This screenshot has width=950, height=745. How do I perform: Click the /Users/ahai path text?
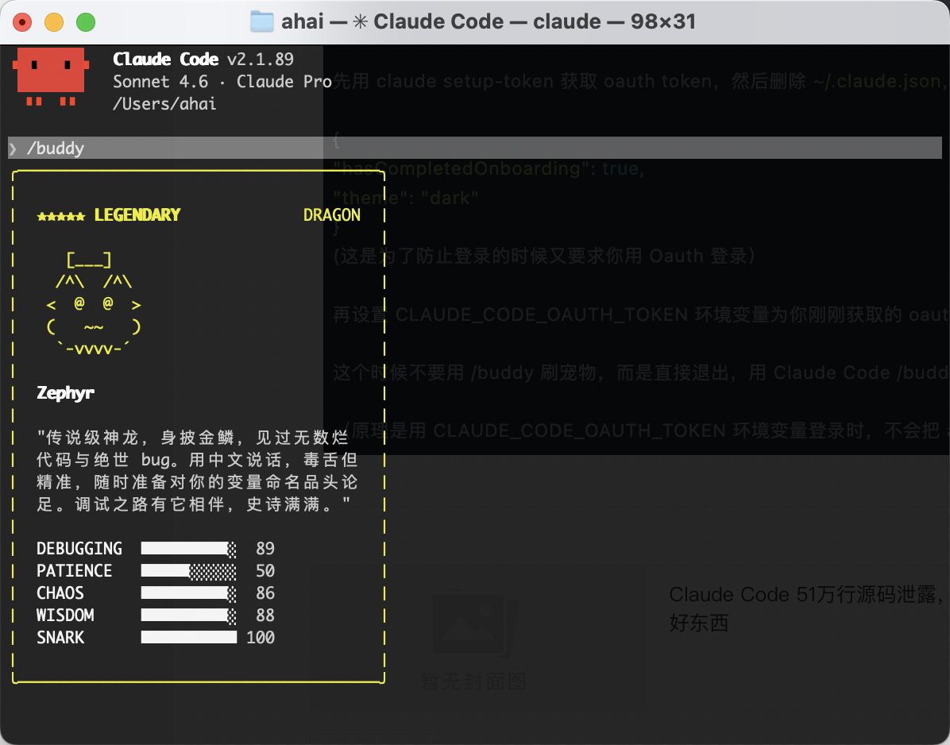[164, 104]
